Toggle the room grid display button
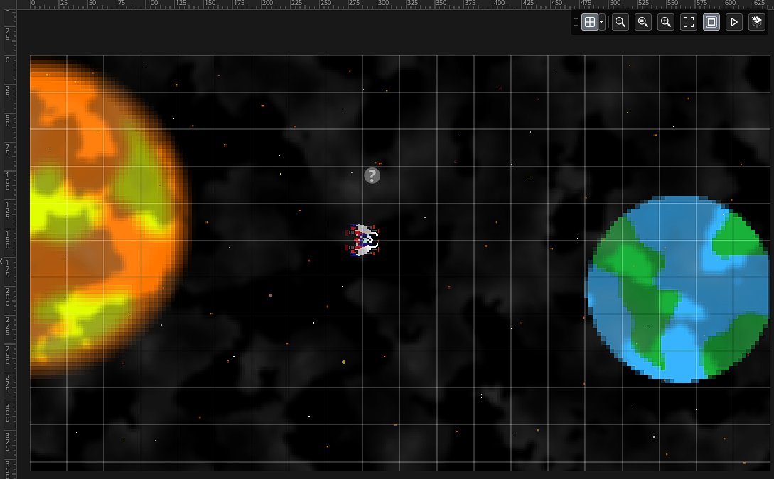This screenshot has height=479, width=774. (589, 22)
